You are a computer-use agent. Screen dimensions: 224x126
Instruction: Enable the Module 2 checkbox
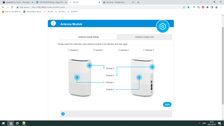click(119, 50)
